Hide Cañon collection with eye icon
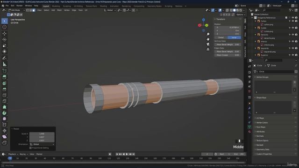 tap(293, 21)
